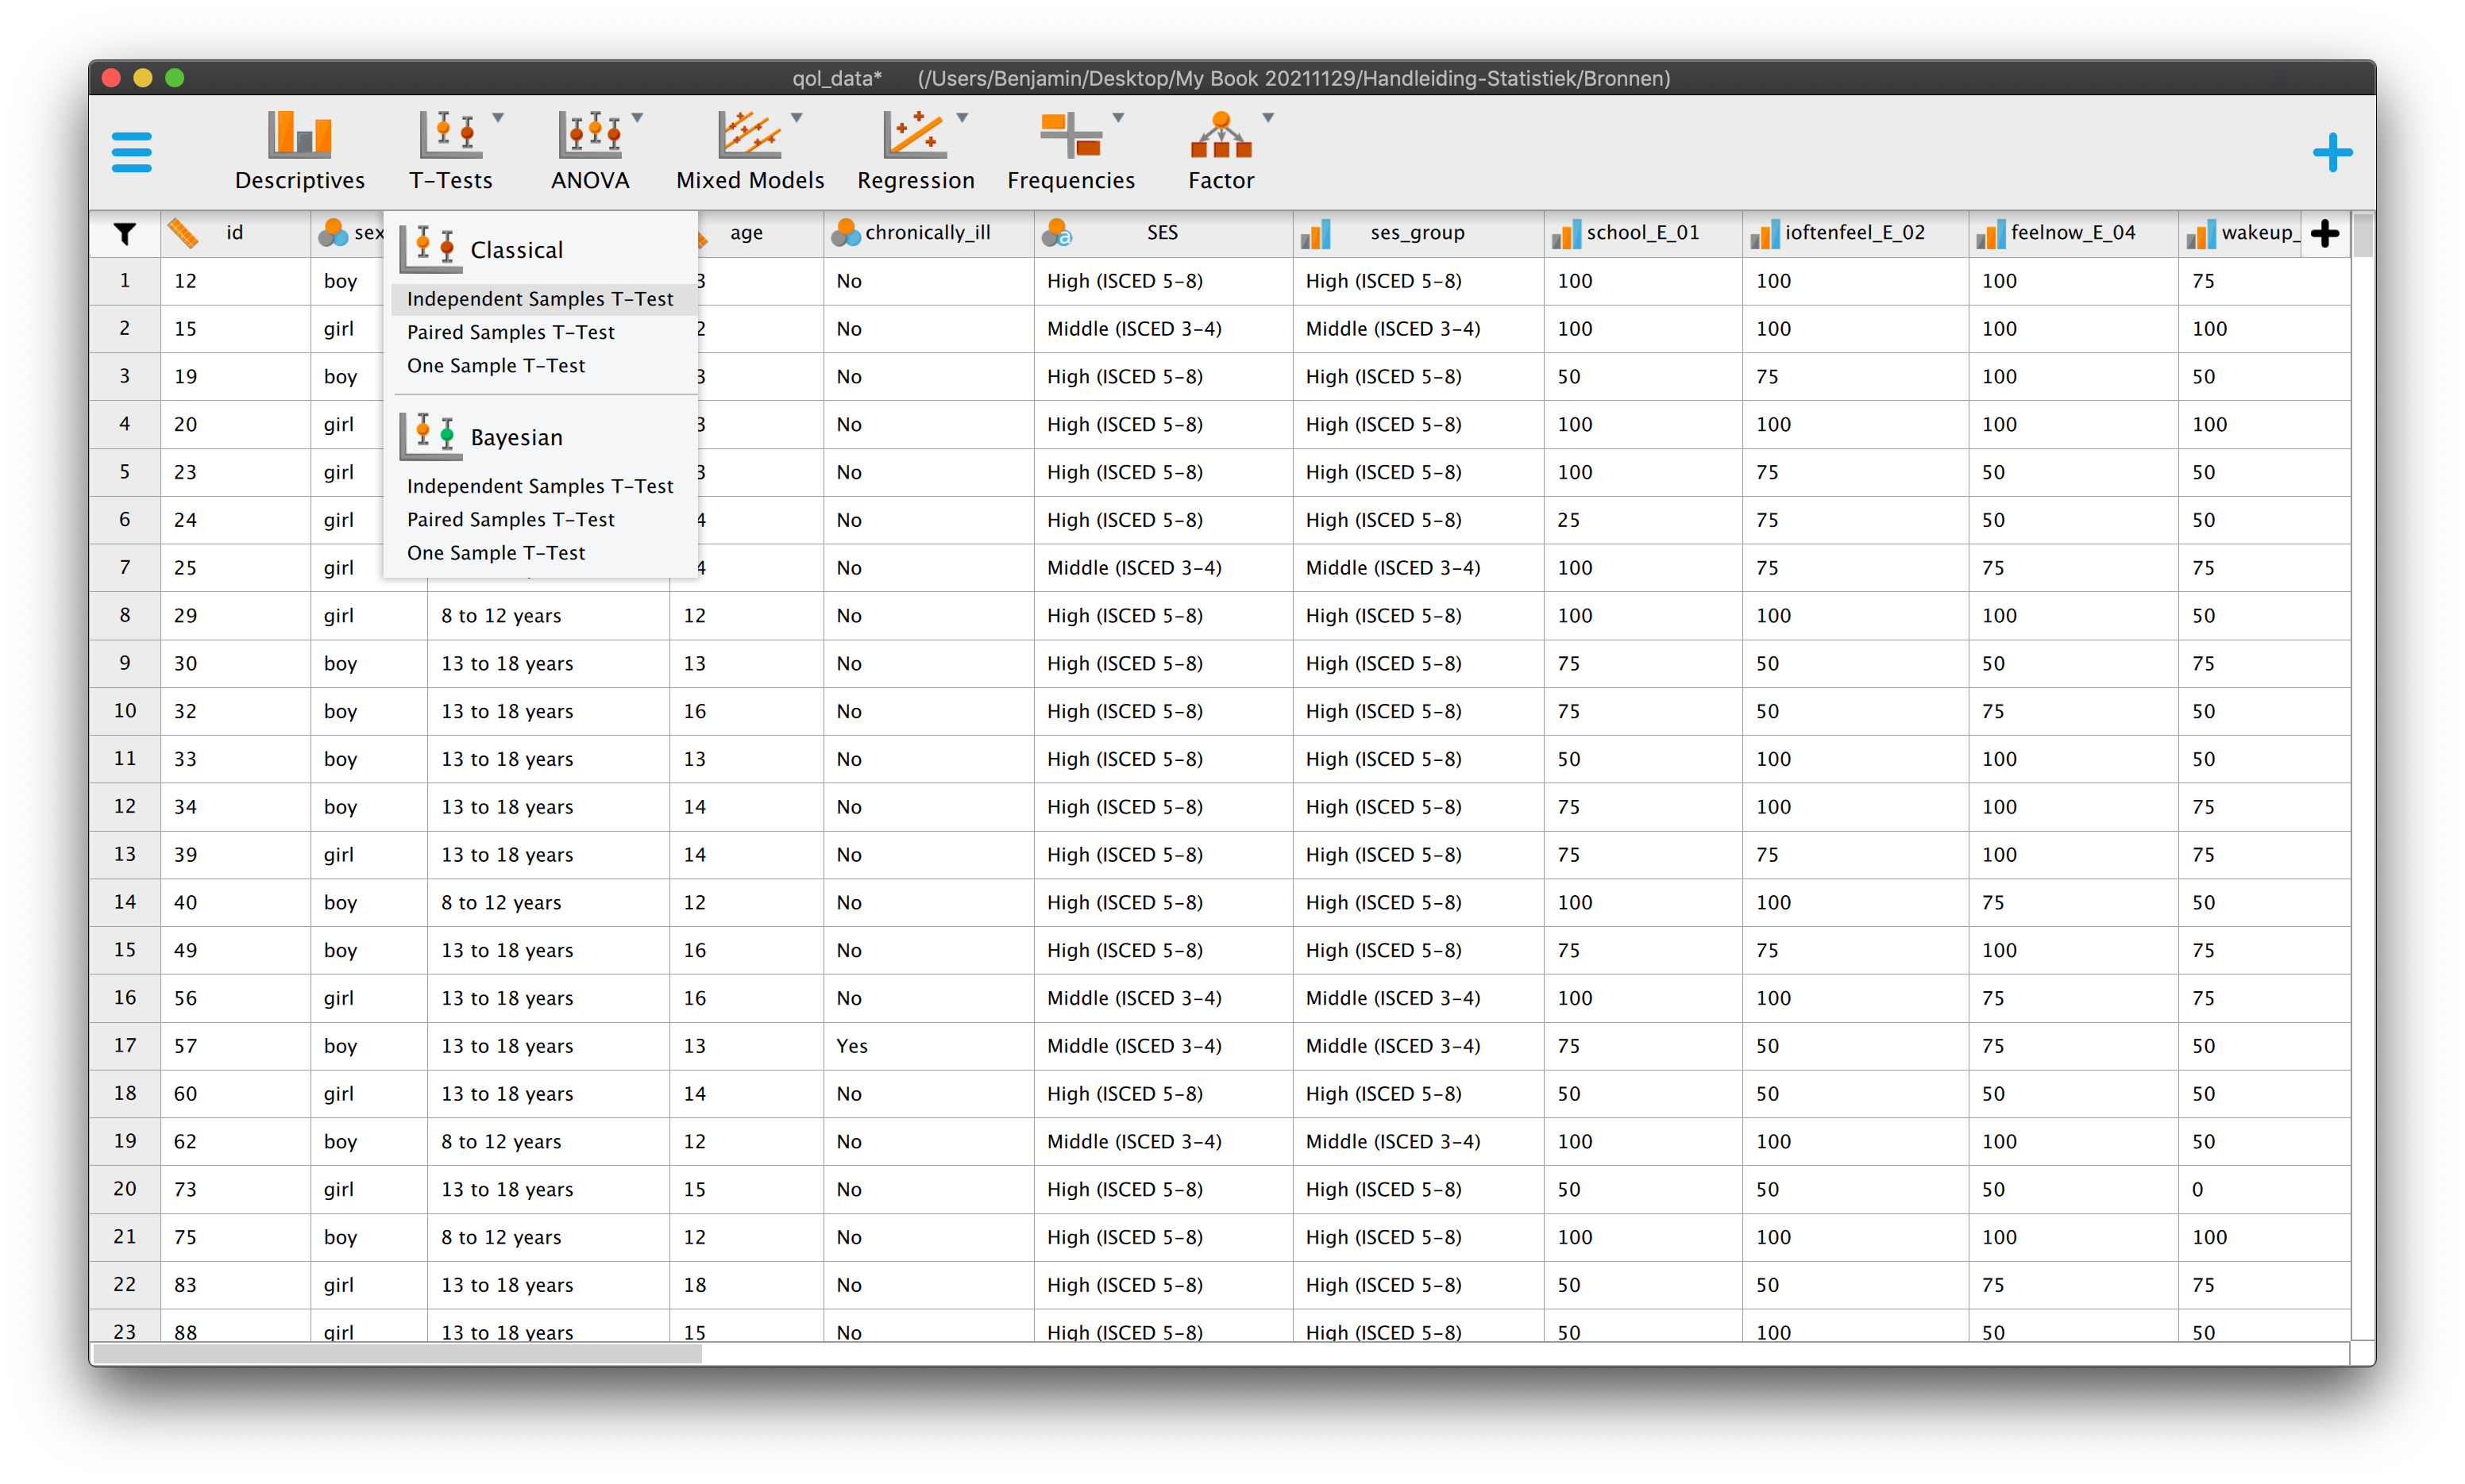The width and height of the screenshot is (2465, 1484).
Task: Click the ses_group column header
Action: point(1417,233)
